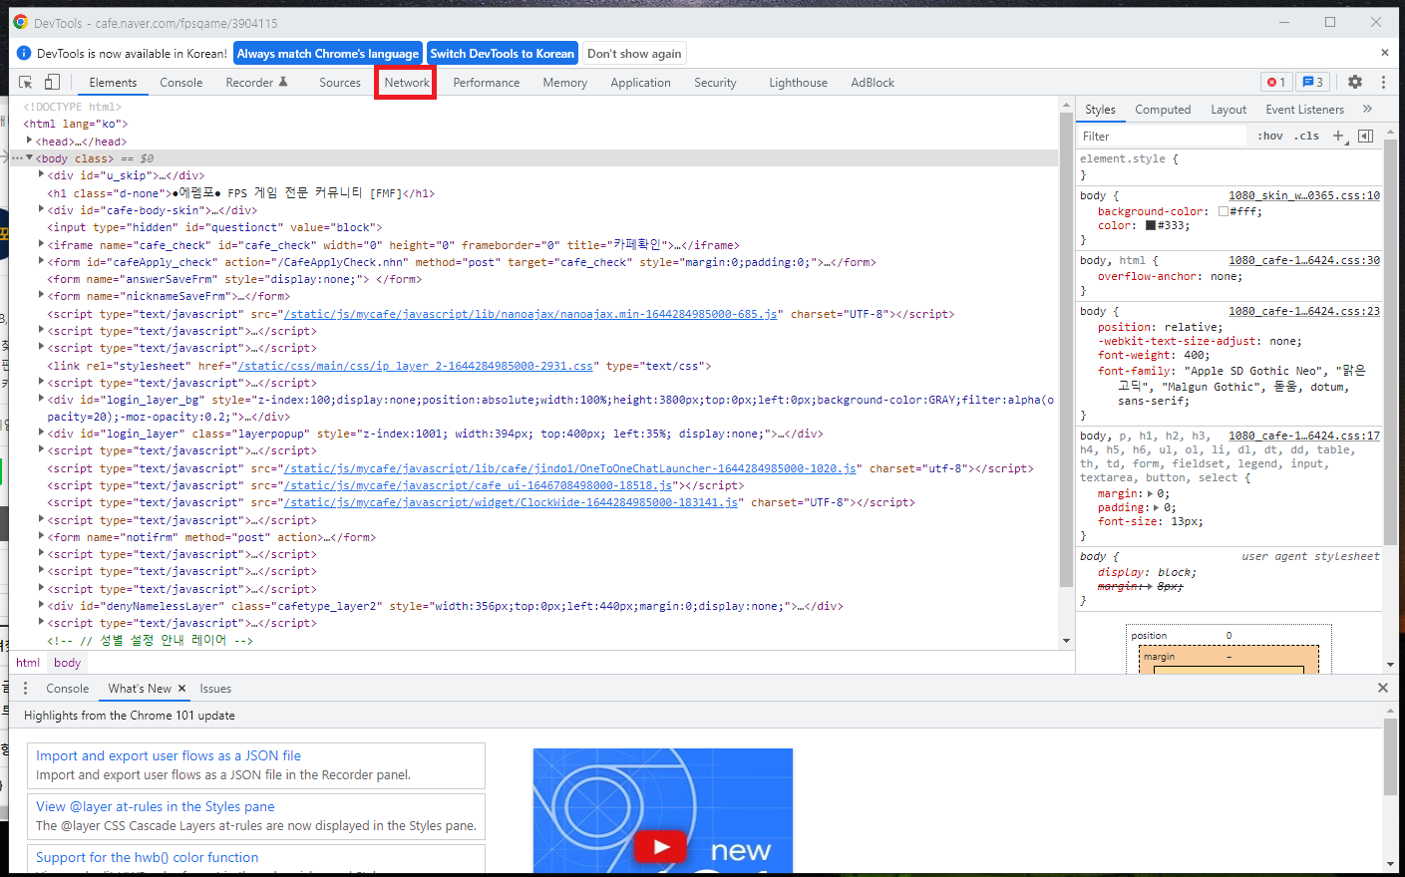Click Switch DevTools to Korean button
This screenshot has height=877, width=1405.
pos(503,54)
